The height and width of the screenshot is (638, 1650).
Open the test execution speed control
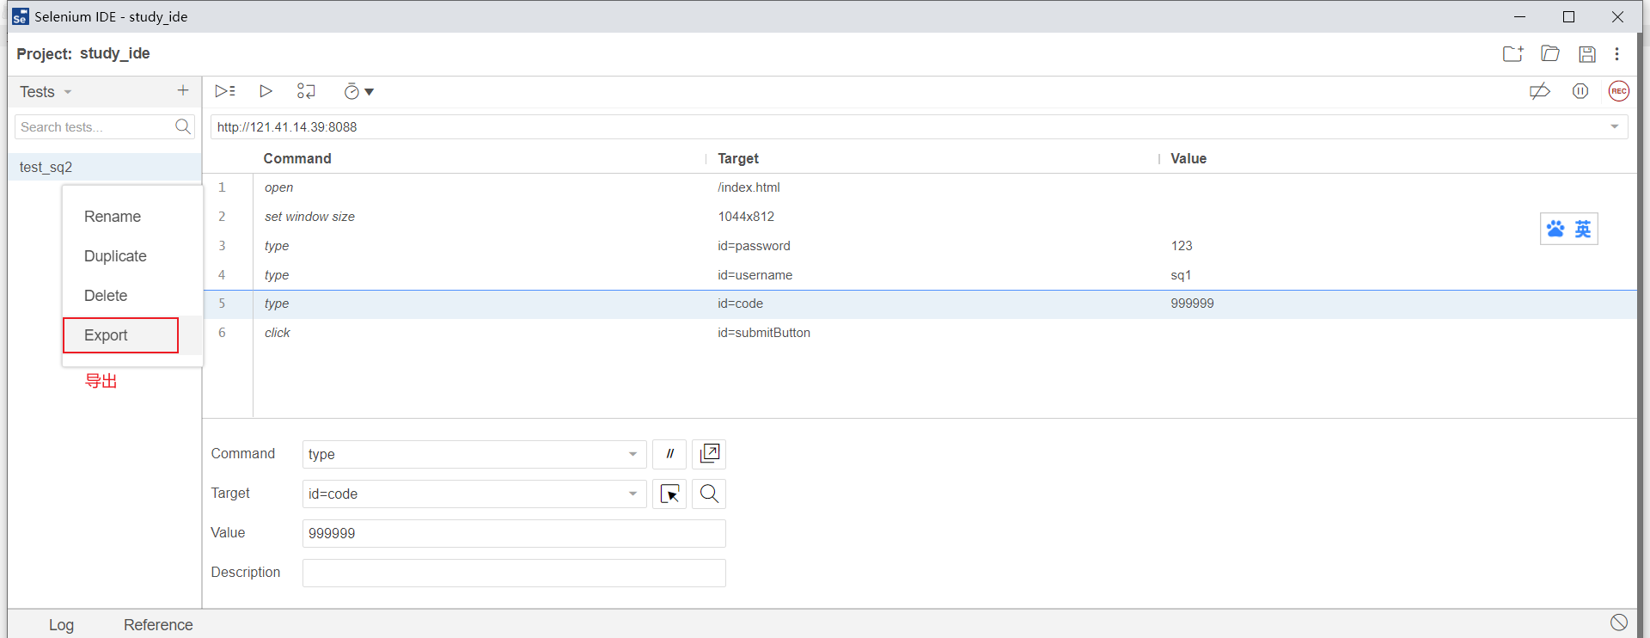[x=358, y=92]
